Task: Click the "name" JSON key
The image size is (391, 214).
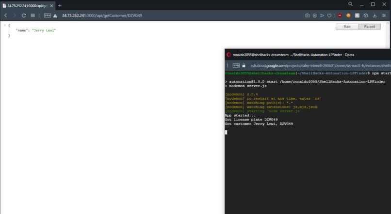Action: [x=22, y=31]
